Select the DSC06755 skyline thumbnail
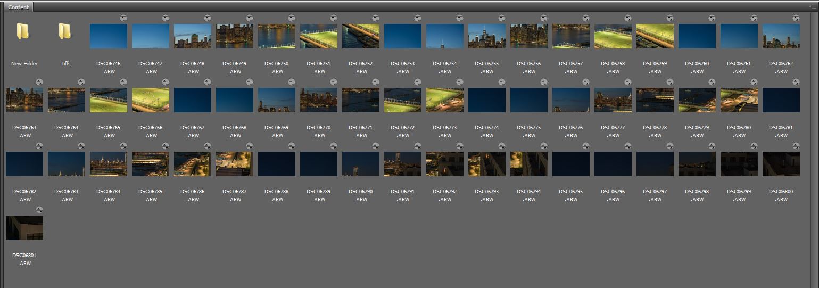The width and height of the screenshot is (819, 288). coord(487,36)
